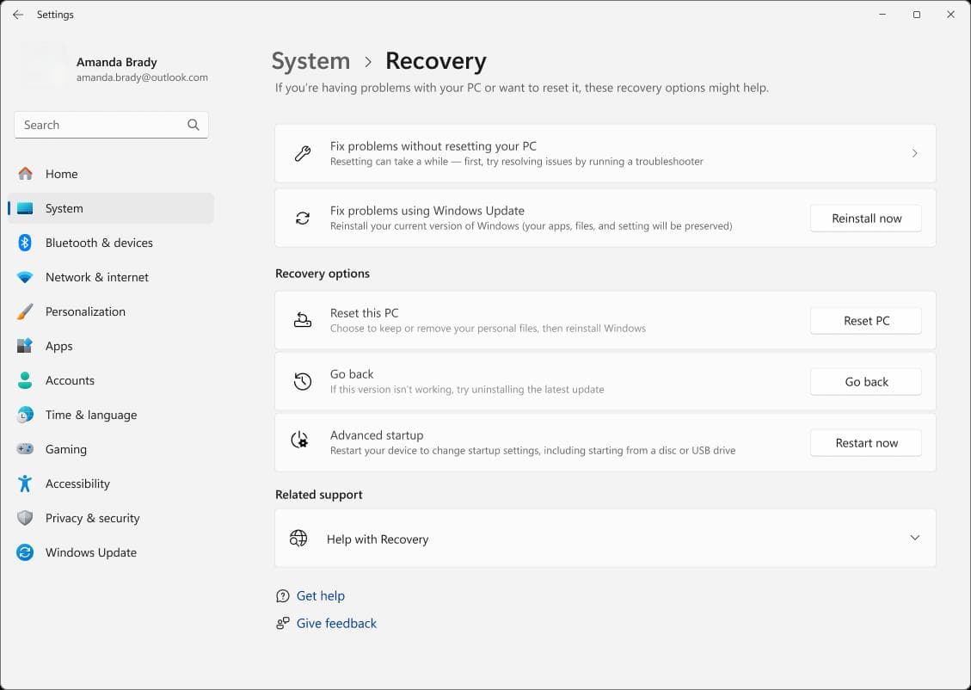Maximize the Settings window

coord(917,15)
